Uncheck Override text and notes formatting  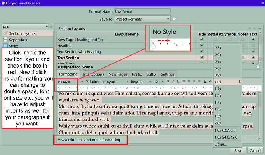point(59,140)
